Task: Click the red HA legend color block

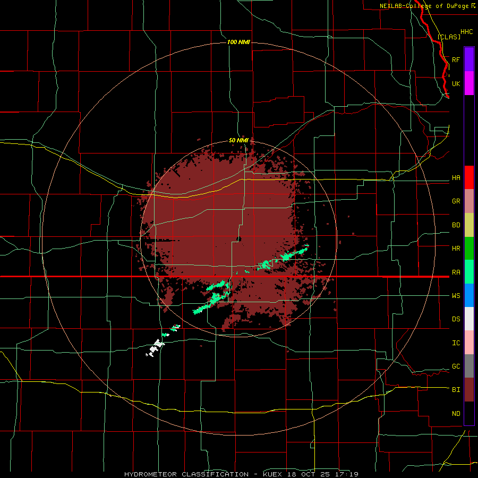Action: click(469, 177)
